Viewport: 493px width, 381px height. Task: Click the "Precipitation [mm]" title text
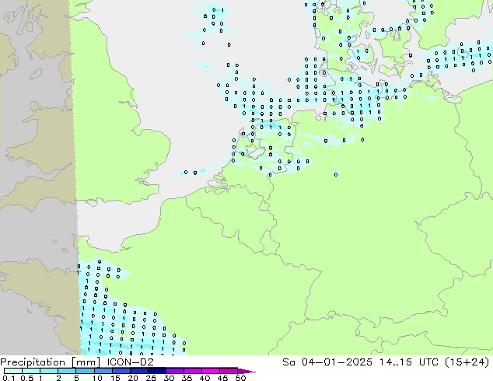tap(51, 362)
